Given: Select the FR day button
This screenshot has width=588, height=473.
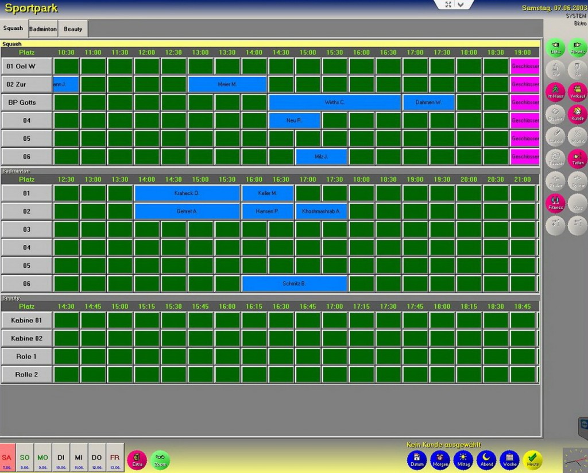Looking at the screenshot, I should tap(115, 460).
